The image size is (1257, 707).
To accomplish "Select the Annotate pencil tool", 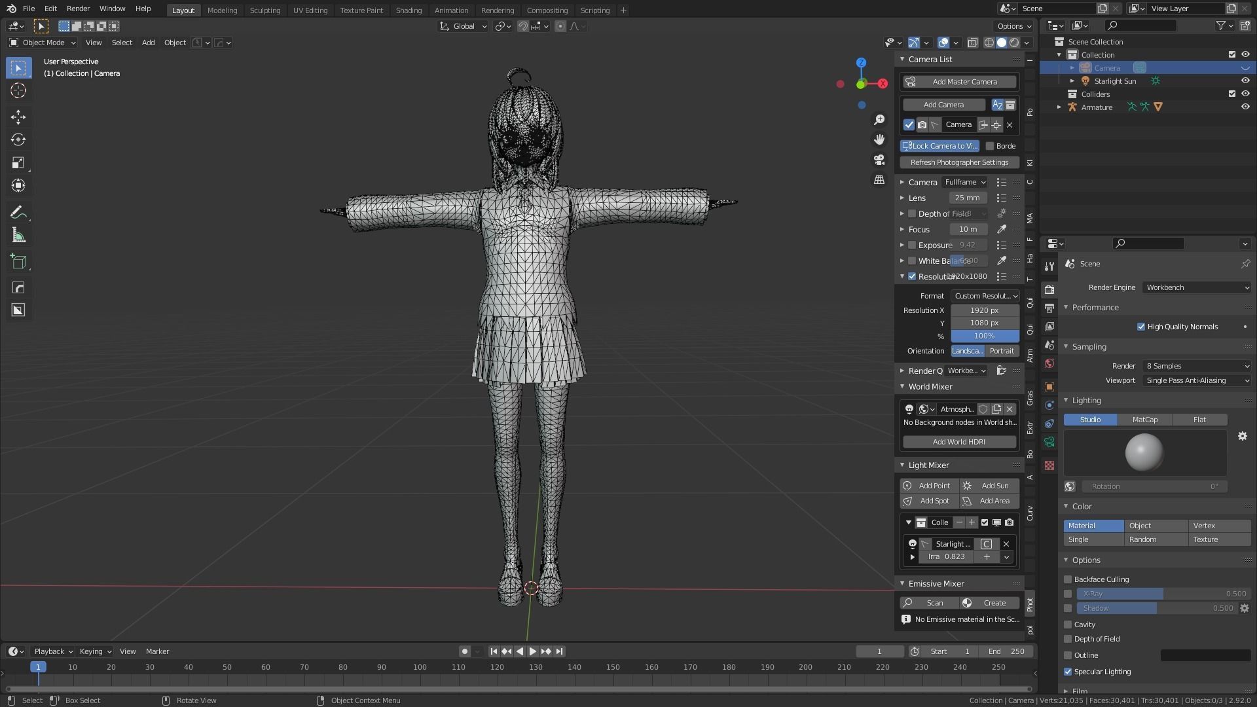I will 18,212.
